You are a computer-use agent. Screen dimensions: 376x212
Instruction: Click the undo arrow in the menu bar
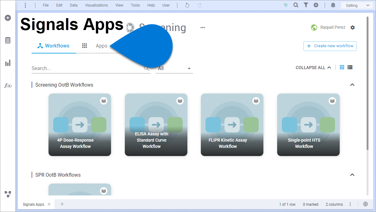click(x=187, y=5)
